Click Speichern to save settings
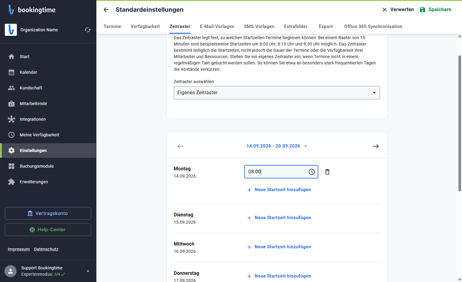This screenshot has width=462, height=282. coord(435,10)
